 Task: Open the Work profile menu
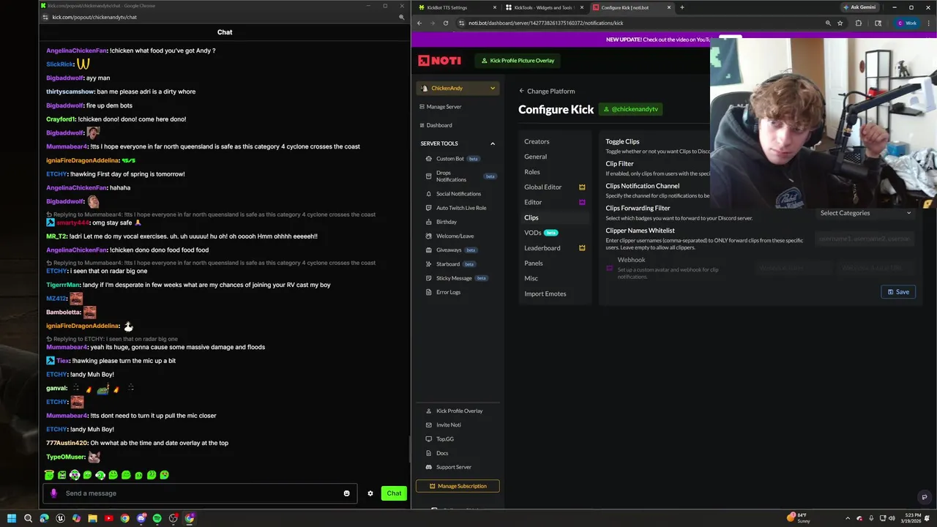pyautogui.click(x=907, y=23)
